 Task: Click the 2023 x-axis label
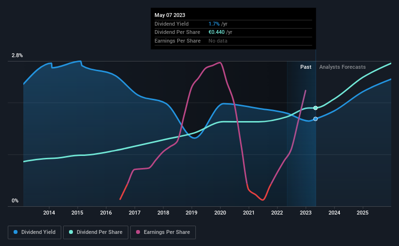[306, 213]
